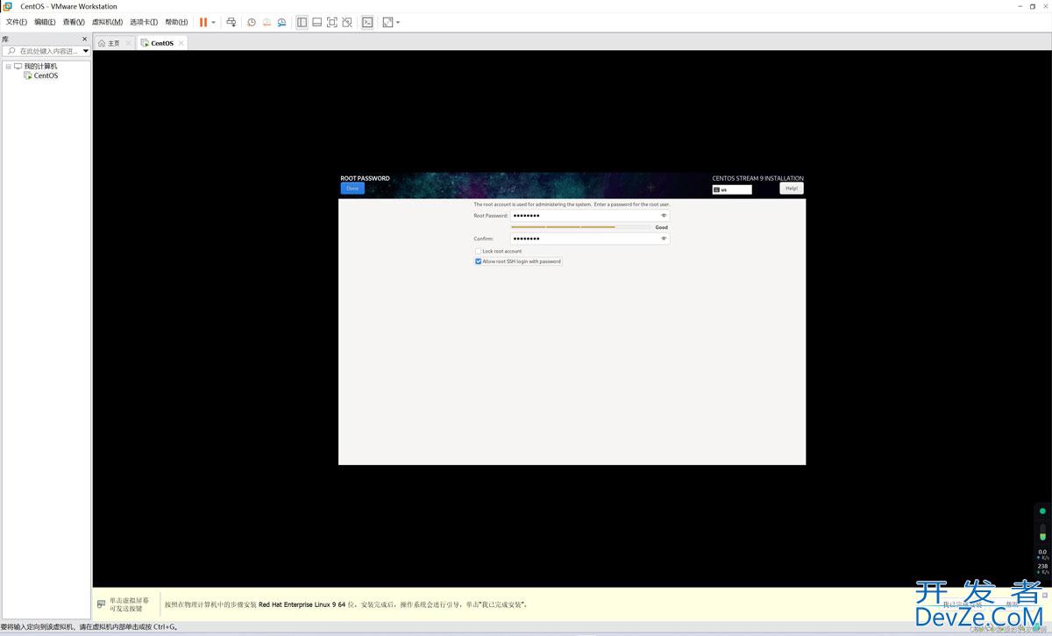The image size is (1052, 636).
Task: Reveal the Root Password with eye icon
Action: (x=664, y=215)
